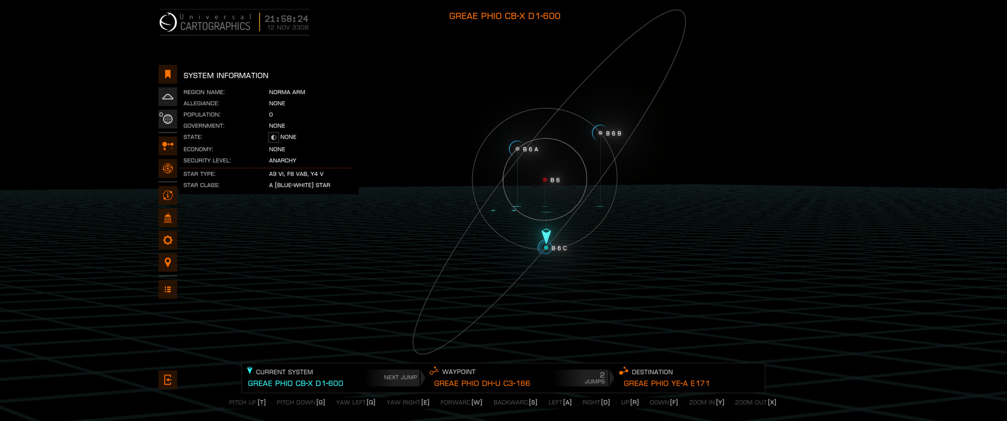1007x421 pixels.
Task: Select the B 6 C body marker
Action: pos(546,248)
